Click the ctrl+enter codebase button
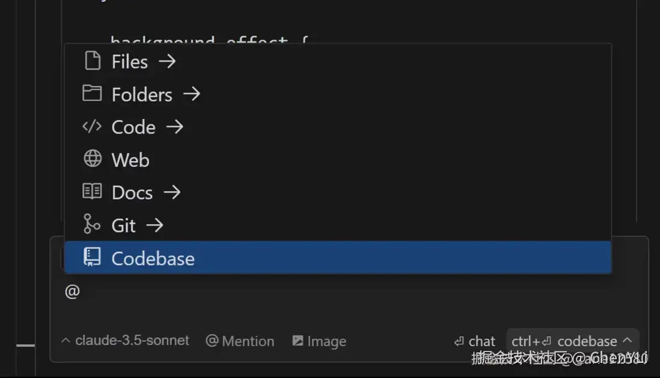 [x=564, y=341]
